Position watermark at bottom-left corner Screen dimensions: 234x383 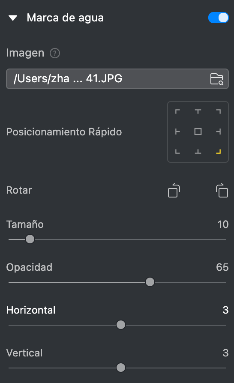pos(177,152)
